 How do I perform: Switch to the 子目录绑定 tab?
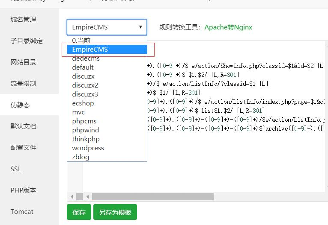27,41
